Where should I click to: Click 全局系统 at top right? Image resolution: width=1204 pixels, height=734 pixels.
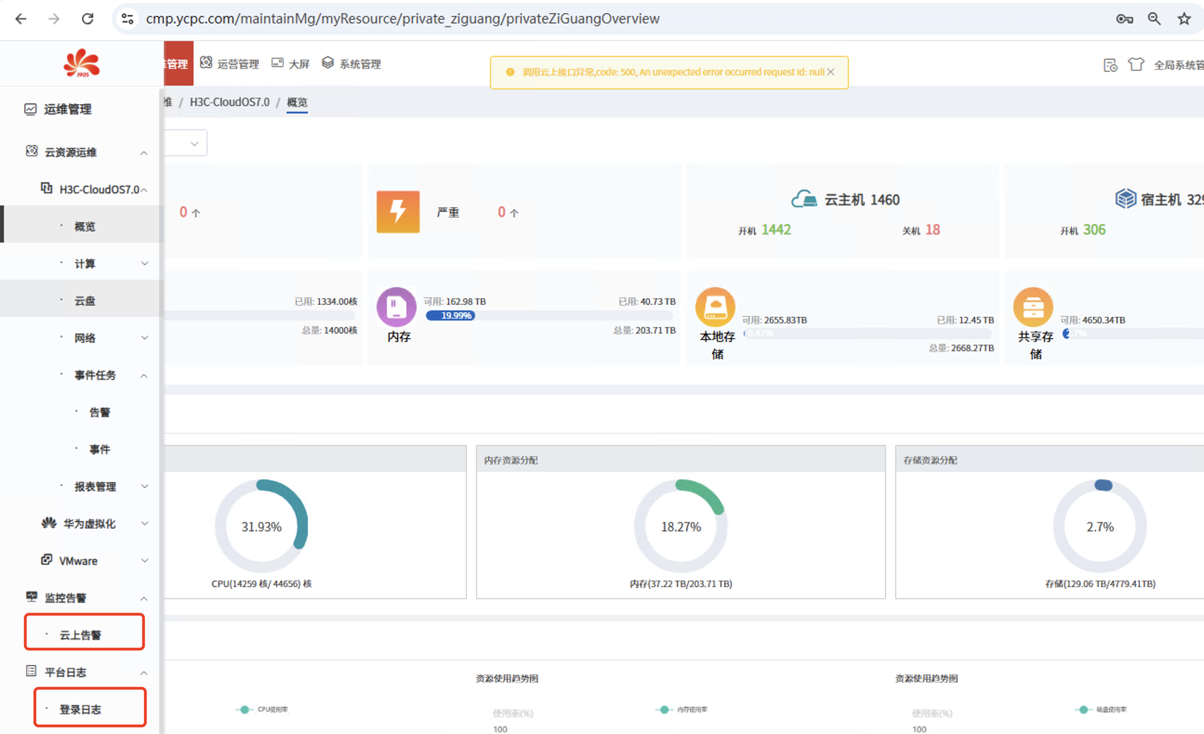[1178, 65]
